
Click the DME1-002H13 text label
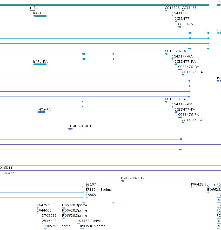coord(132,178)
